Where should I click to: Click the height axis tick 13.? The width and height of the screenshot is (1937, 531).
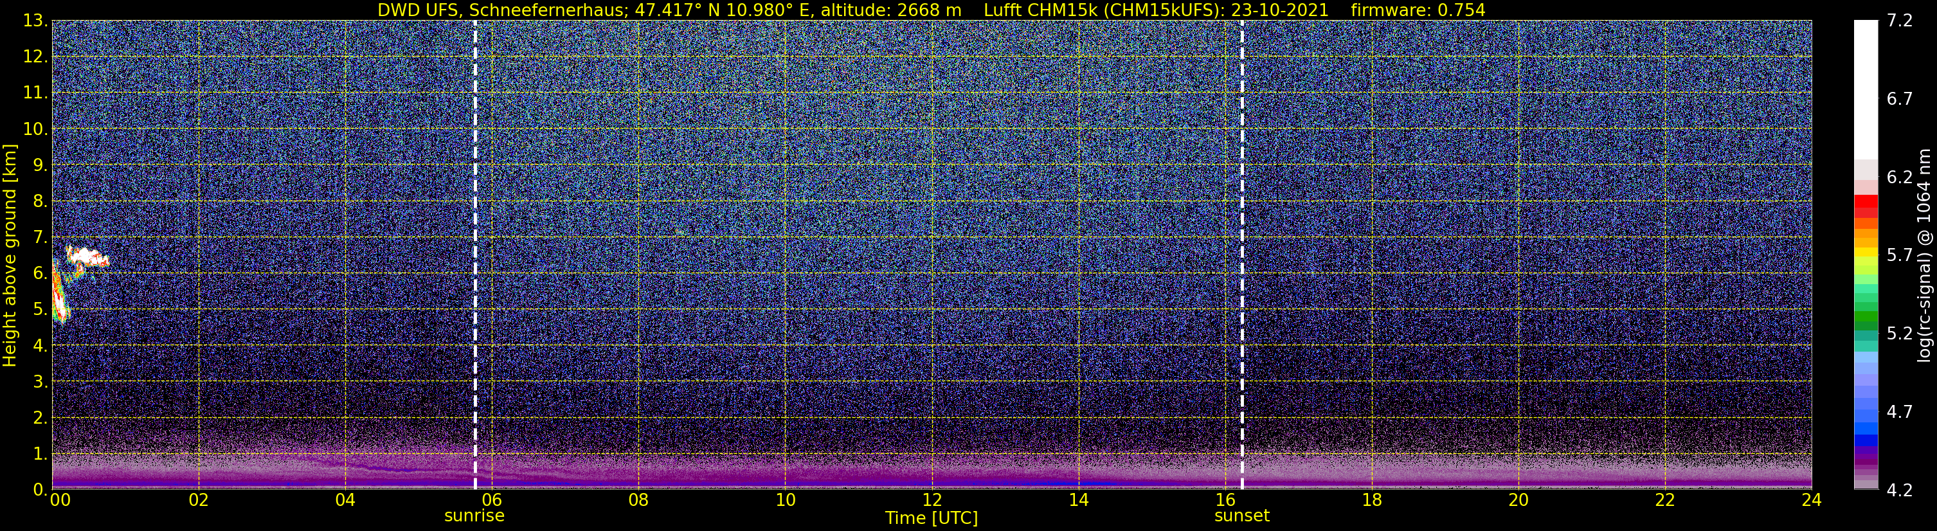35,21
